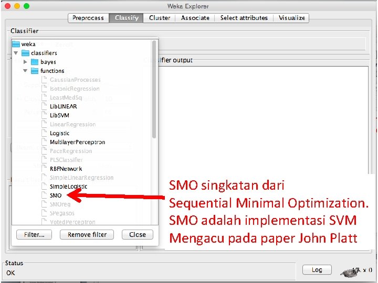The image size is (378, 283).
Task: Choose the SMO classifier
Action: [56, 195]
